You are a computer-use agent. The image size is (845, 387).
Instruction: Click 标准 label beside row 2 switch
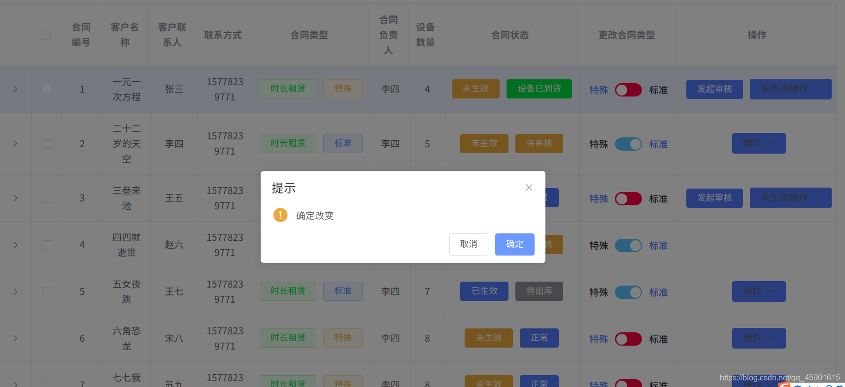click(658, 144)
